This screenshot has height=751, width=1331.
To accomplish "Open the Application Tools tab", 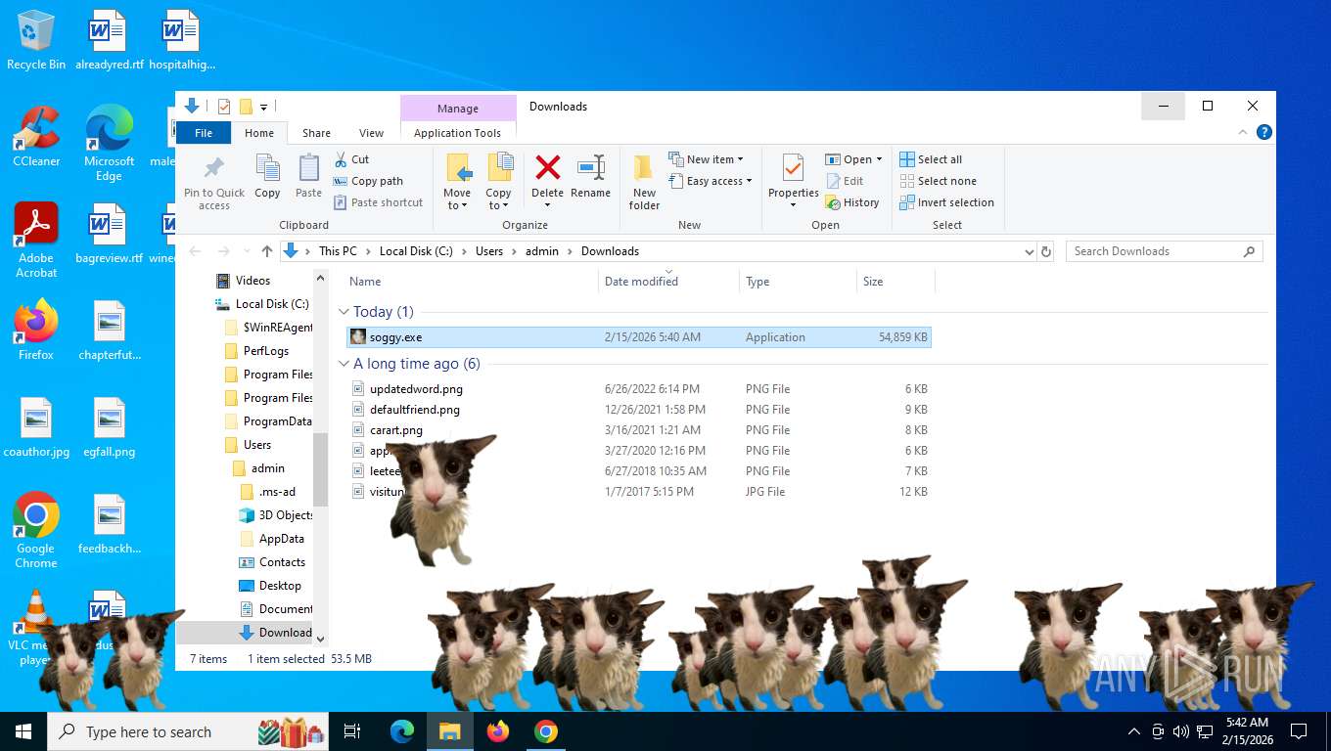I will tap(457, 133).
